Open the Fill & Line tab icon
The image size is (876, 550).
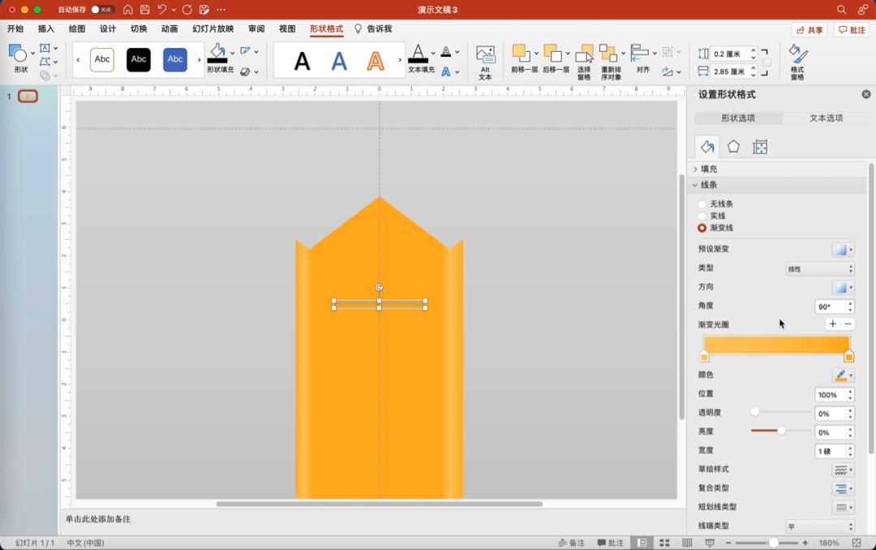tap(707, 147)
